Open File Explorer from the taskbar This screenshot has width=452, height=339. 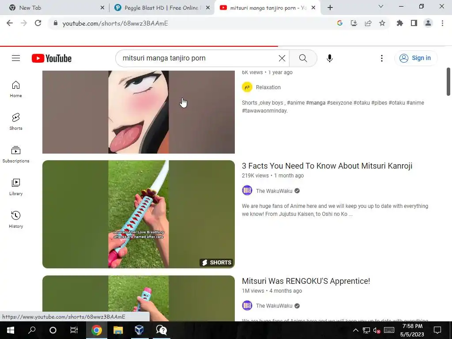point(118,330)
